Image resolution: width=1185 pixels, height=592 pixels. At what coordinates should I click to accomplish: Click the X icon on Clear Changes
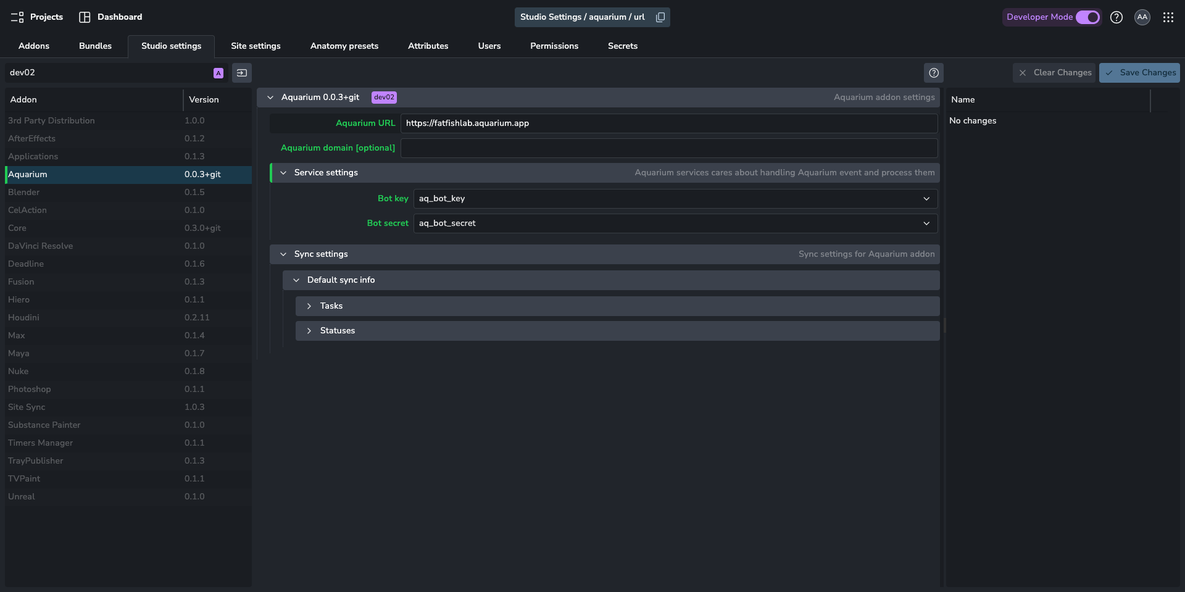point(1023,73)
